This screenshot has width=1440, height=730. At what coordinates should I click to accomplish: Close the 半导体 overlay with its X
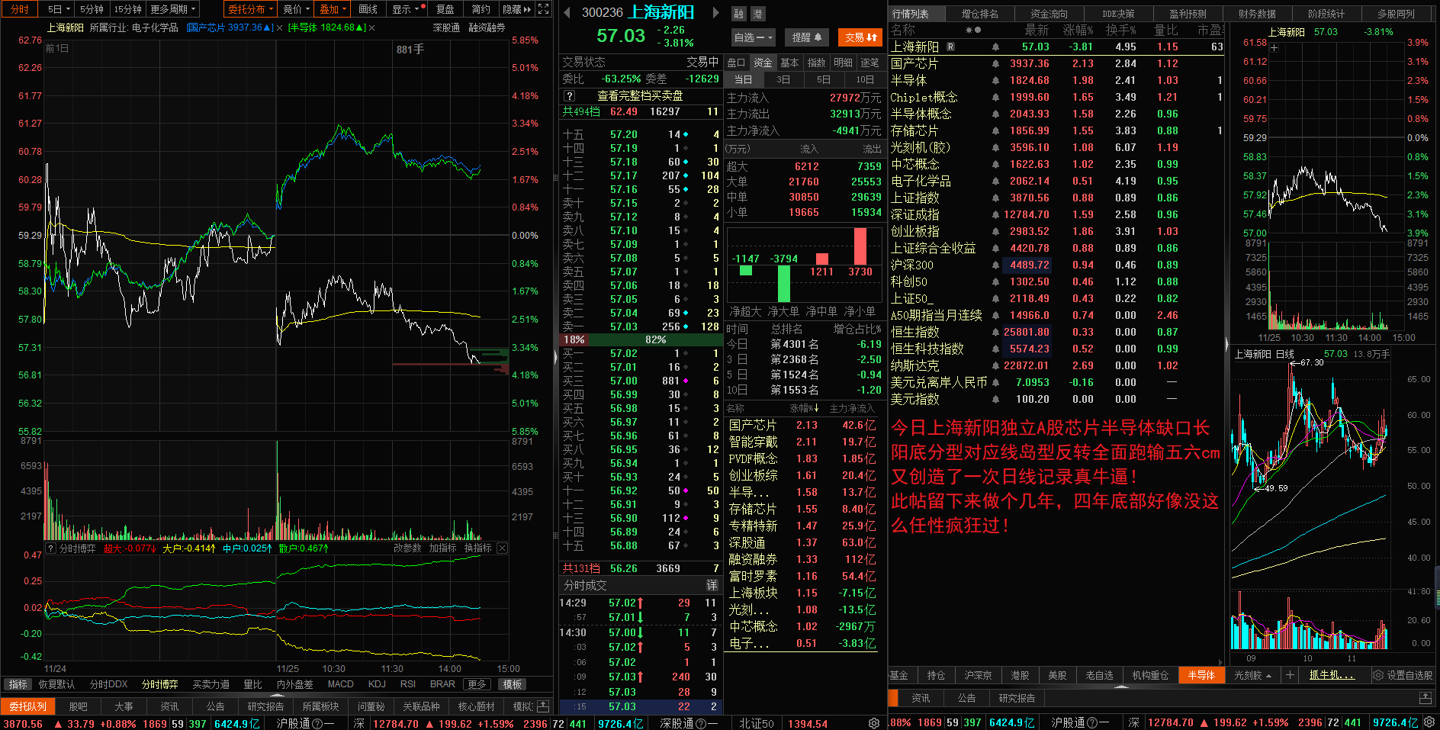pos(371,27)
